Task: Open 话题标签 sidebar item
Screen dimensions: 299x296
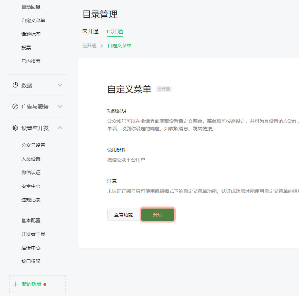Action: [x=31, y=34]
